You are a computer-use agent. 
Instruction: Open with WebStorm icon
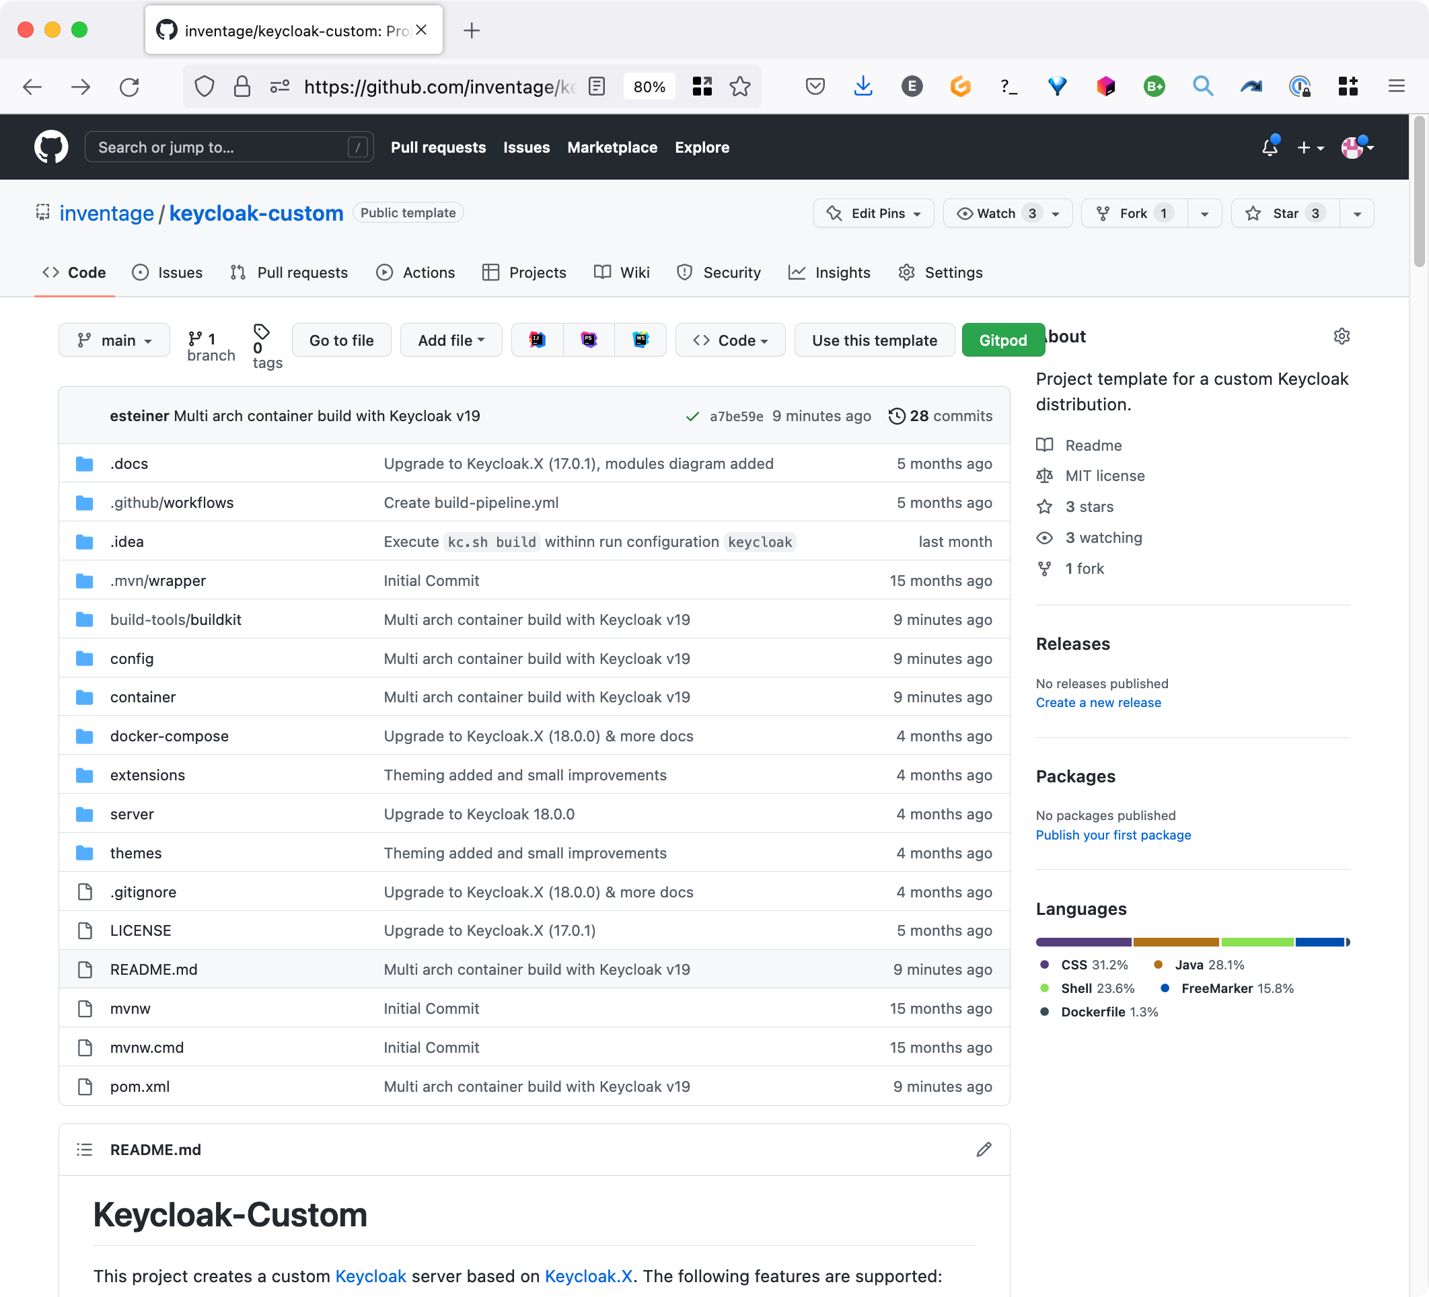(x=640, y=340)
